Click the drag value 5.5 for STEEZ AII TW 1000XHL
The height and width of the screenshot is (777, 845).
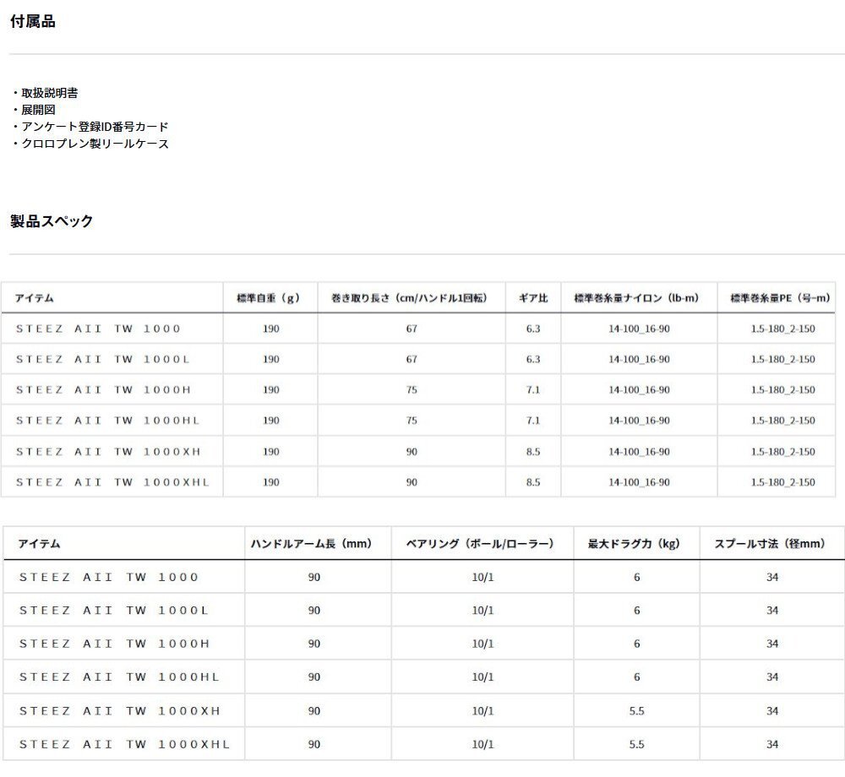point(634,744)
